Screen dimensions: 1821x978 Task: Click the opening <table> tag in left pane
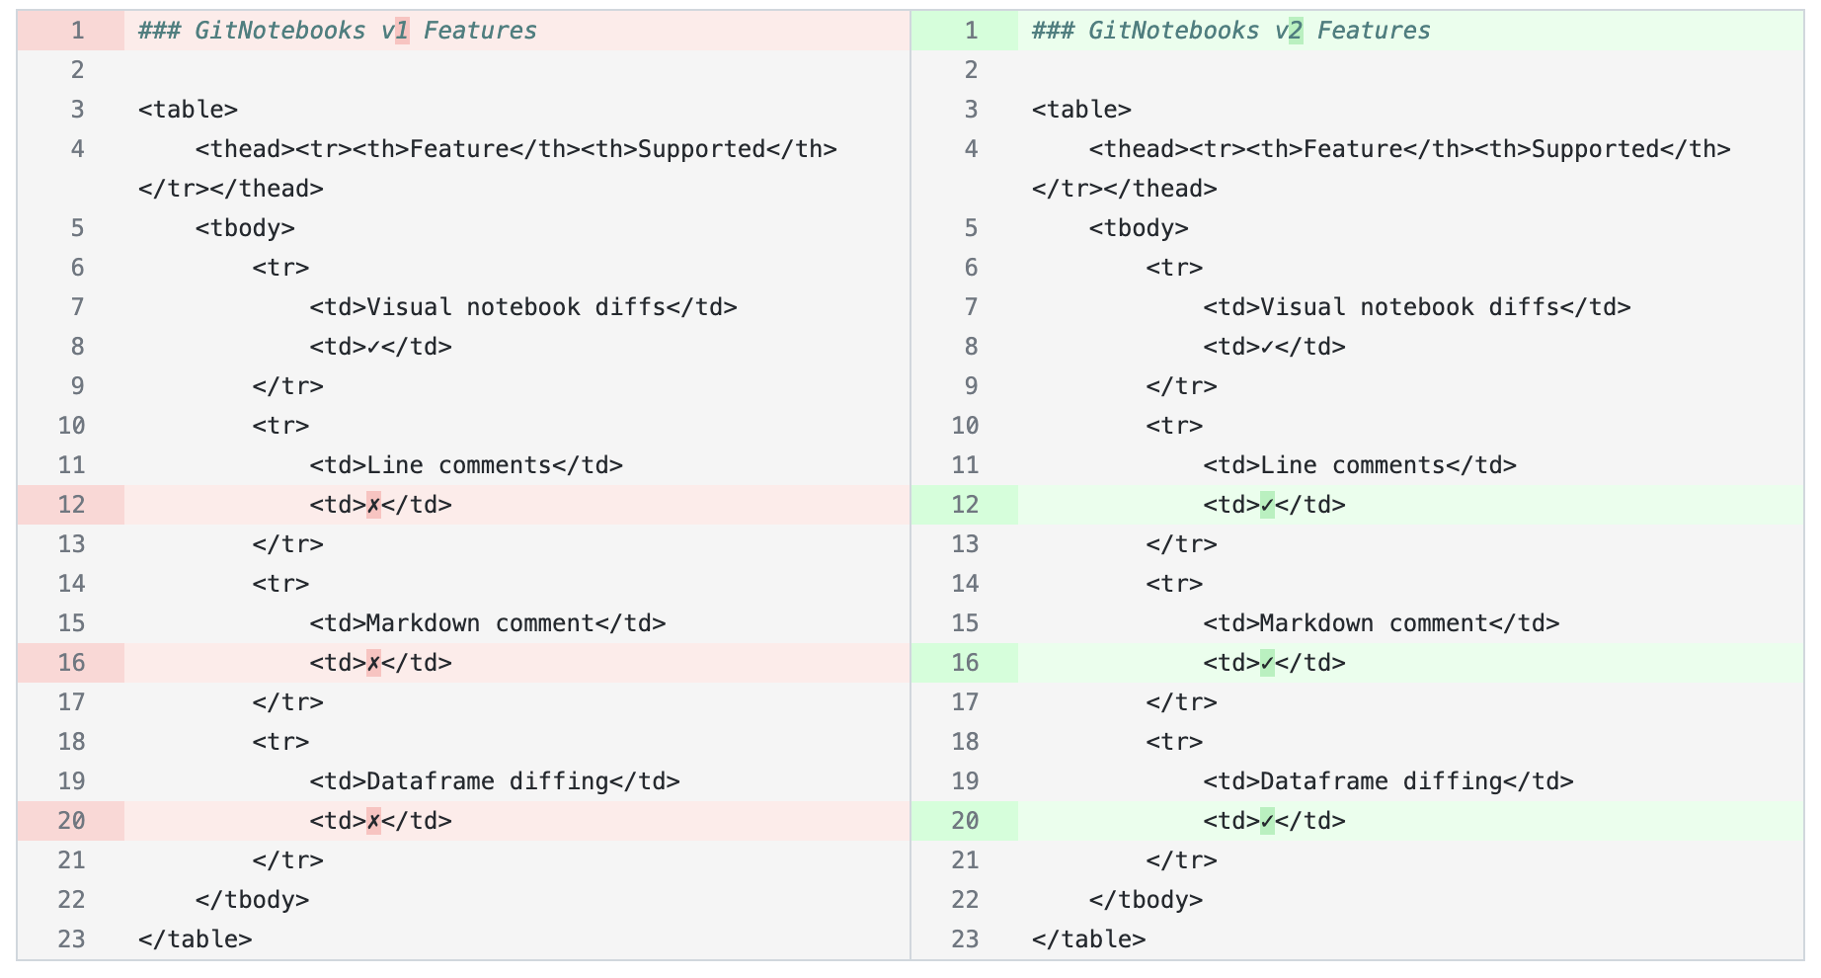(x=188, y=110)
